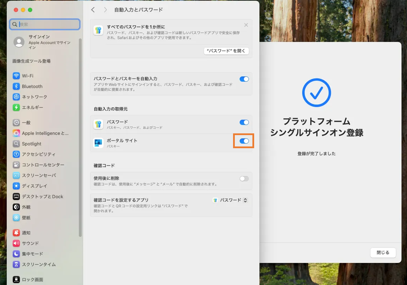Open the Spotlight magnifier icon
The width and height of the screenshot is (407, 285).
(16, 144)
